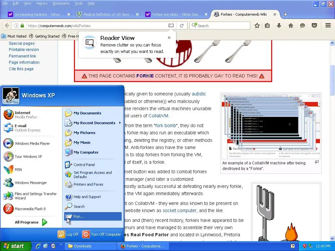Open Getting Started bookmark

point(44,36)
